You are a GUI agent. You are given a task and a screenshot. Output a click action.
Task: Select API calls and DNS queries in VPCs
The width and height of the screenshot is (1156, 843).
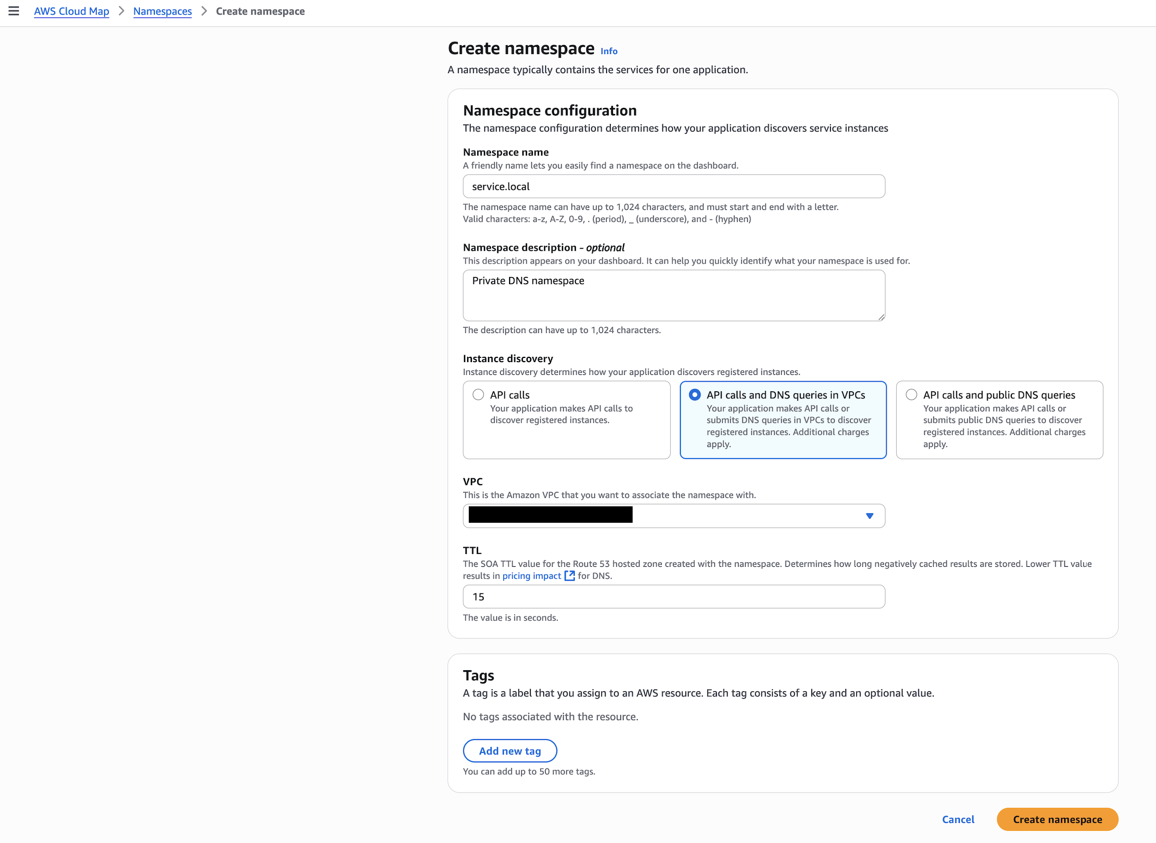point(695,395)
